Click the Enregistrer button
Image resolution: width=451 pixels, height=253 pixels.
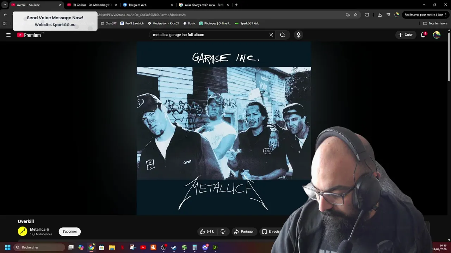point(271,232)
